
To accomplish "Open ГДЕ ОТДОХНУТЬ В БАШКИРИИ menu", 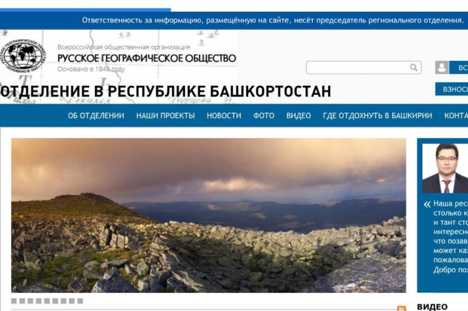I will [x=377, y=115].
